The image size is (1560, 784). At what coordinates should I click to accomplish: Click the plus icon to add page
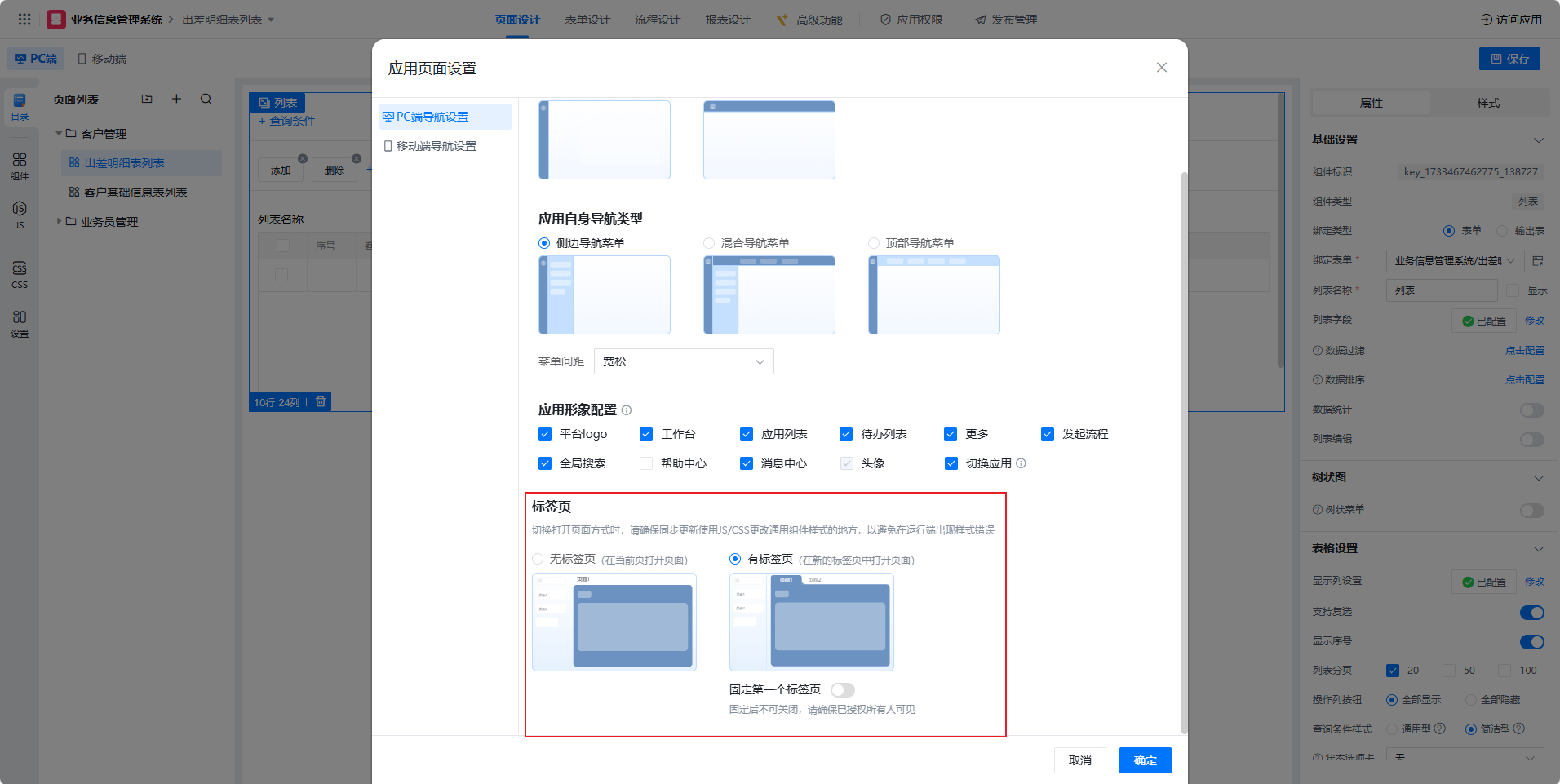tap(176, 100)
